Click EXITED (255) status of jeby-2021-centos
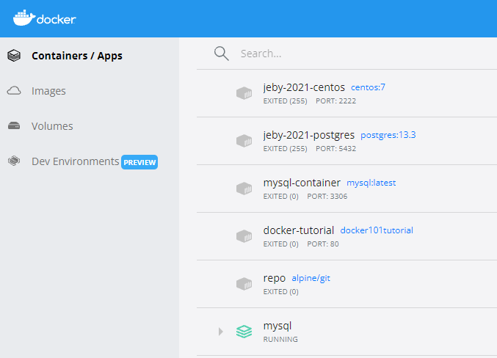 tap(286, 101)
